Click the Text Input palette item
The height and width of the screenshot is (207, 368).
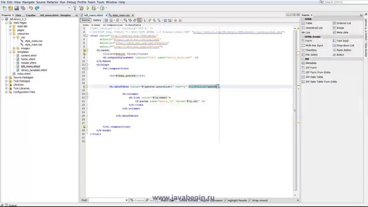340,41
